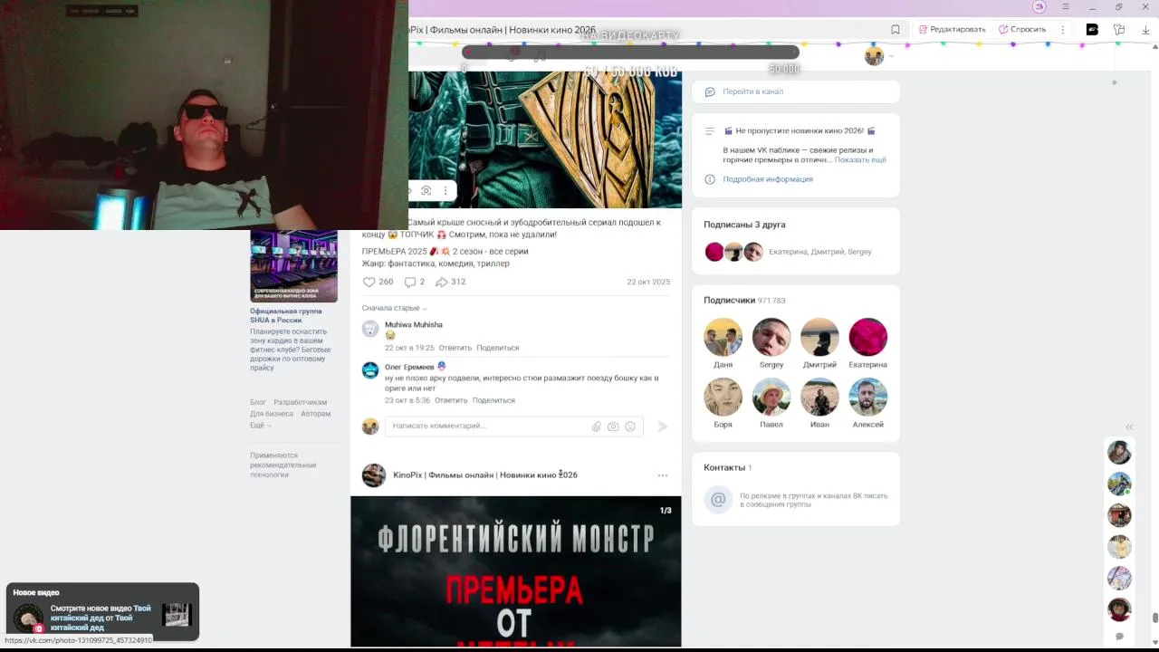Open three-dot menu of KinoPix post
This screenshot has width=1159, height=652.
click(663, 475)
